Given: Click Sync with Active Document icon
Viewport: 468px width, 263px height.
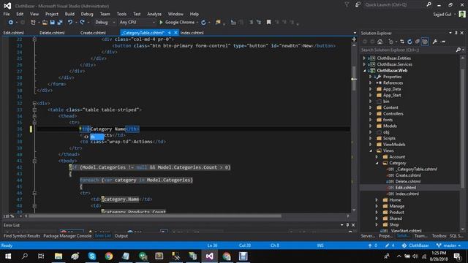Looking at the screenshot, I should pos(402,42).
